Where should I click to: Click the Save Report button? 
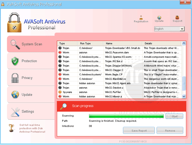tap(139, 131)
